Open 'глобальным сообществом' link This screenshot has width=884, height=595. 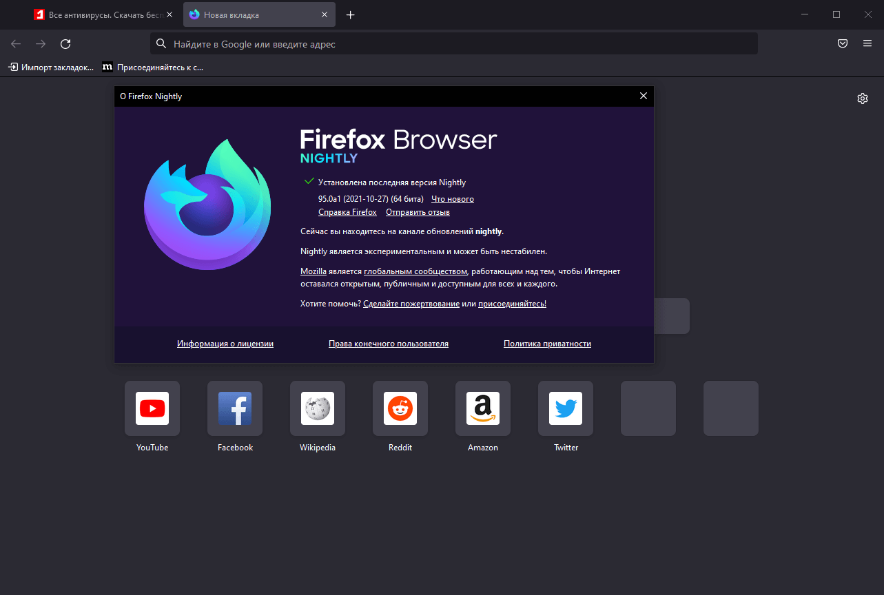(x=415, y=271)
